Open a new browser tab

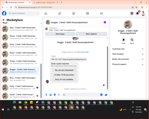(62, 2)
